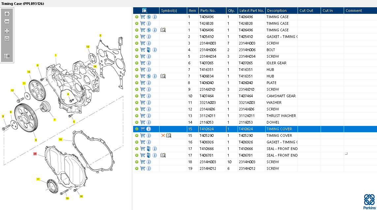Click the four-square grid view icon
The image size is (377, 210).
coord(7,31)
